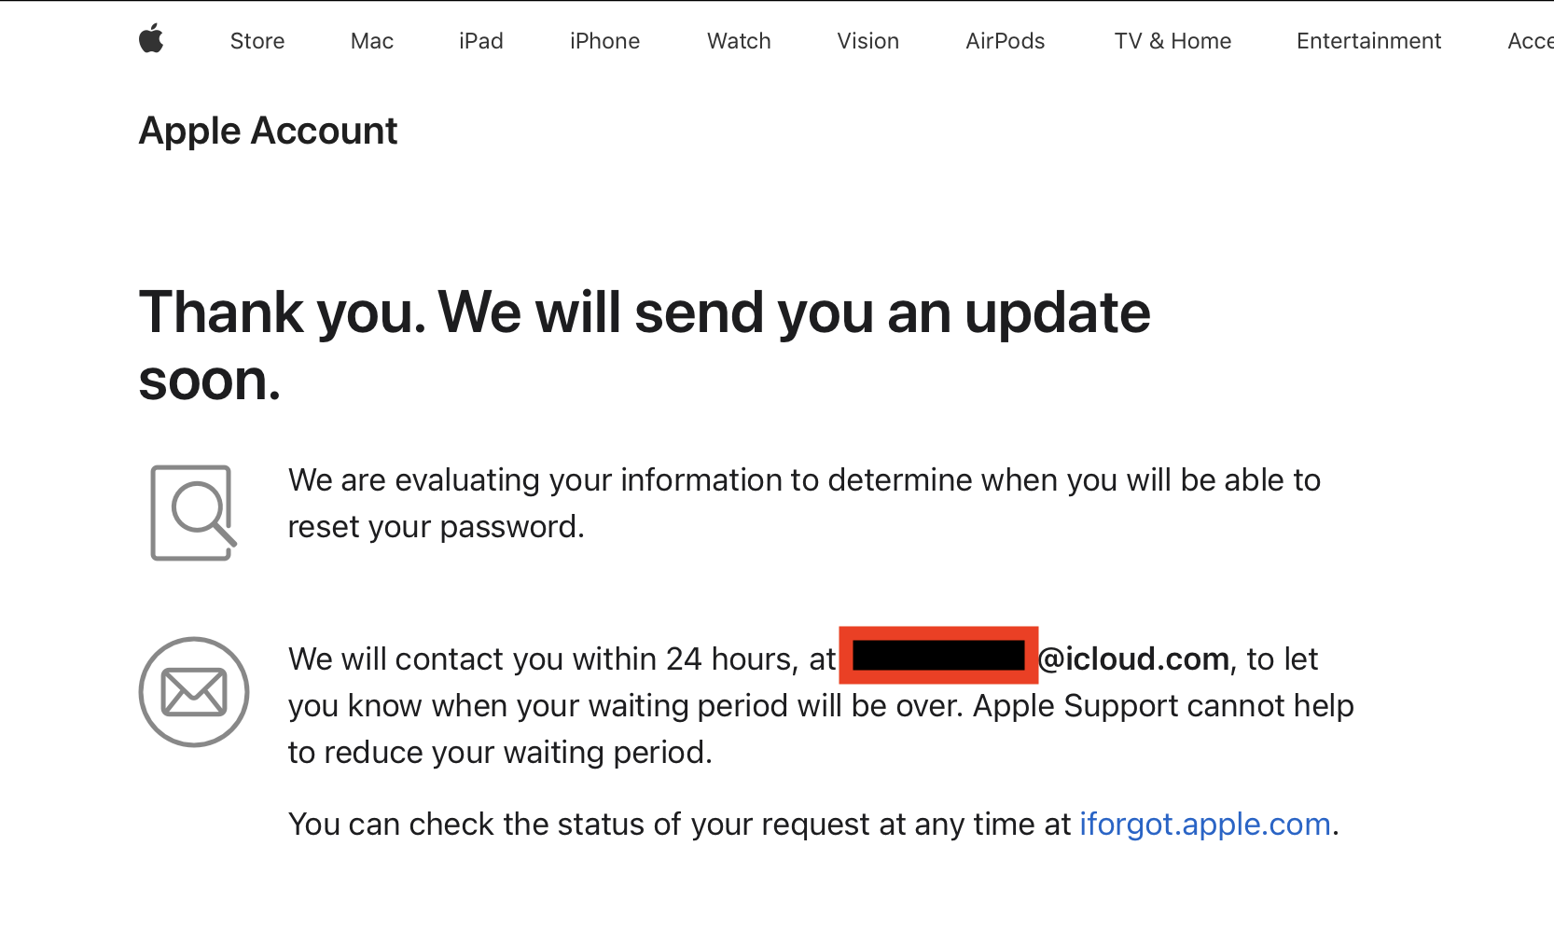
Task: Go to the iPad section
Action: click(481, 41)
